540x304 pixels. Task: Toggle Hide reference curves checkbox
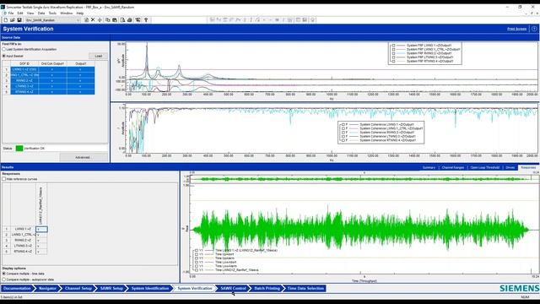[x=4, y=179]
